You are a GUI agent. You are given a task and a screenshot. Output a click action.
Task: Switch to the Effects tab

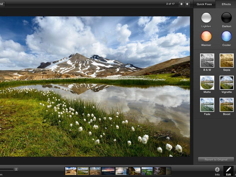[x=226, y=4]
